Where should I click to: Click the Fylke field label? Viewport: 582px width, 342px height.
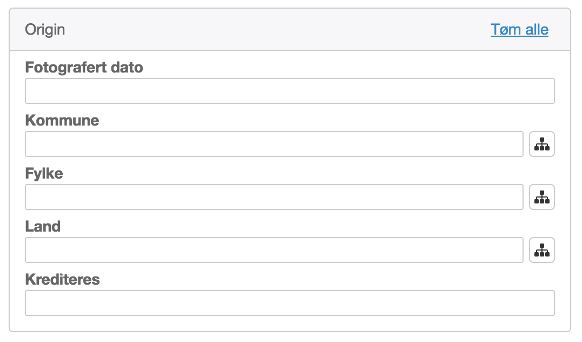[44, 174]
